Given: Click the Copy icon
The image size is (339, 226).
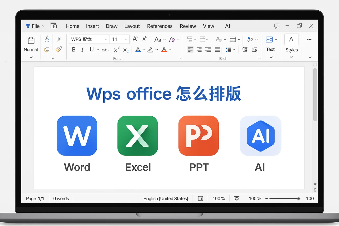Looking at the screenshot, I should (x=47, y=49).
